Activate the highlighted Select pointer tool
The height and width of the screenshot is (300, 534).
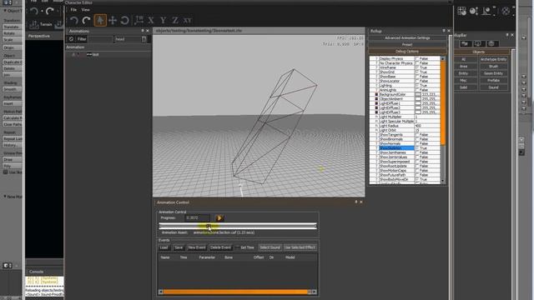[100, 20]
